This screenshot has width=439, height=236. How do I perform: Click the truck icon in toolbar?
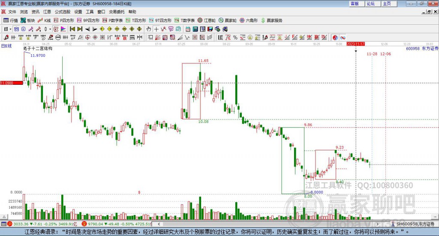[225, 29]
